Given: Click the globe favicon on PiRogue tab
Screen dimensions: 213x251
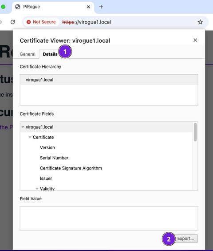Looking at the screenshot, I should 18,7.
